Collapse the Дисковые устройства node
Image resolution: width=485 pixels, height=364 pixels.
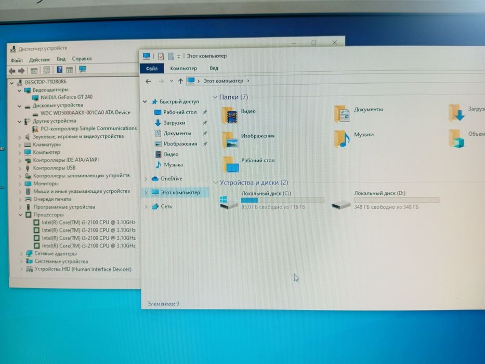pyautogui.click(x=19, y=106)
